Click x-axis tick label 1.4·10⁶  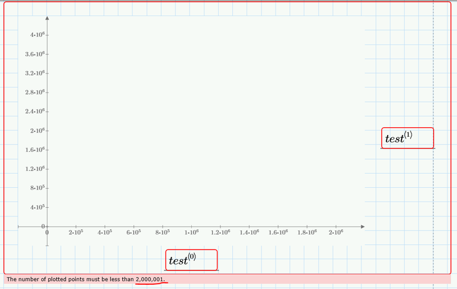pos(249,232)
